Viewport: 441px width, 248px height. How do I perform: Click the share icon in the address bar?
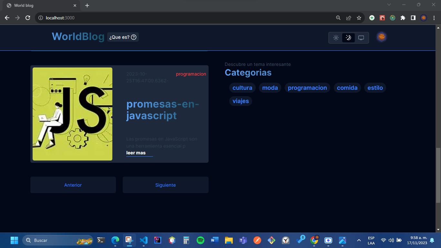[x=349, y=18]
